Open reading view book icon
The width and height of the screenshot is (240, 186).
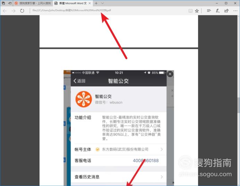tap(190, 11)
